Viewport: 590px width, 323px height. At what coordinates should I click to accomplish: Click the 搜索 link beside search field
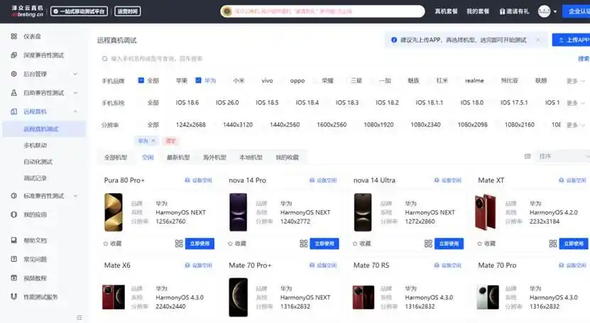coord(584,59)
